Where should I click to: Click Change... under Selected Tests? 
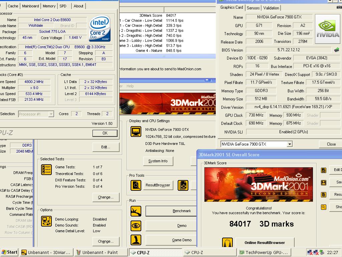pyautogui.click(x=106, y=197)
